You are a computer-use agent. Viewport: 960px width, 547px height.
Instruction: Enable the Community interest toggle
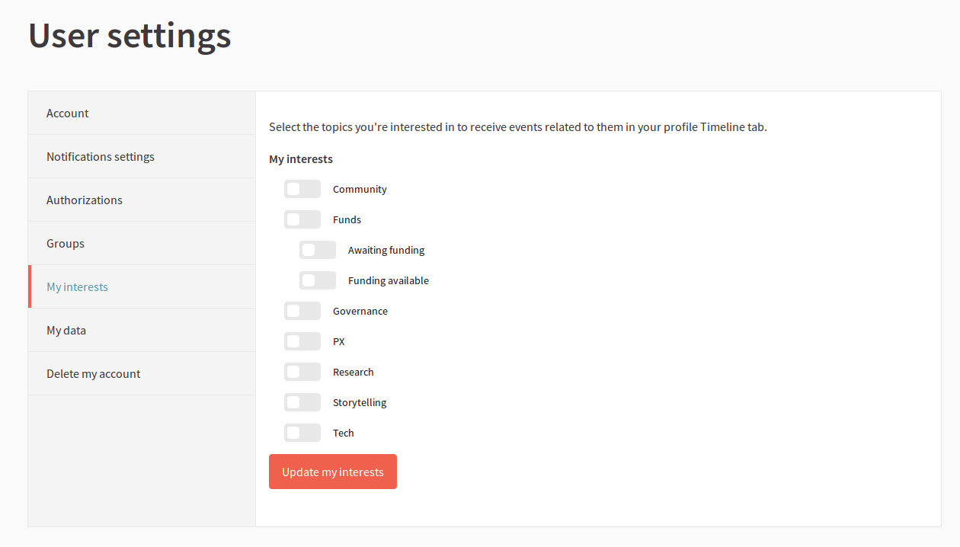coord(302,189)
